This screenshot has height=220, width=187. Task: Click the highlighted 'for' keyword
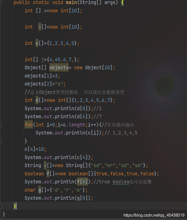pos(29,125)
